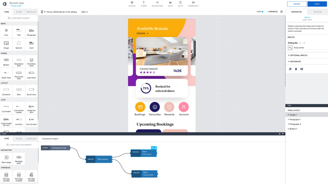This screenshot has height=184, width=328.
Task: Select the Set page variable function
Action: (x=19, y=177)
